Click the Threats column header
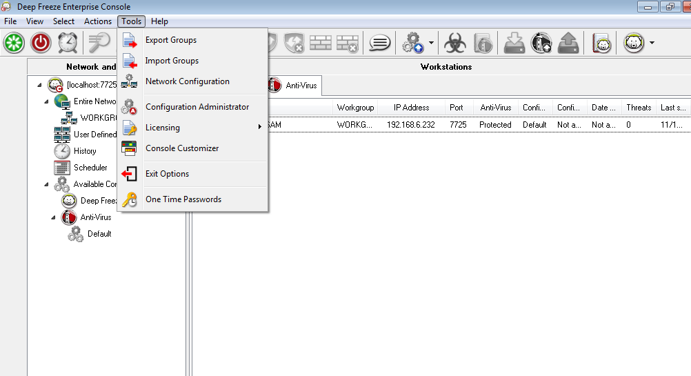Image resolution: width=691 pixels, height=376 pixels. [638, 108]
